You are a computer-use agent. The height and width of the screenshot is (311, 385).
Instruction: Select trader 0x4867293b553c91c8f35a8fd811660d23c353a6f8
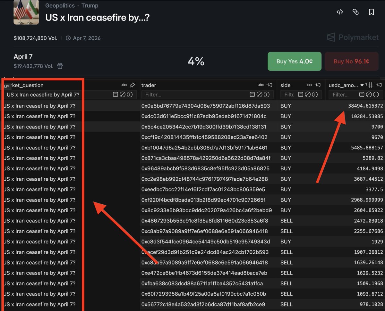tap(205, 221)
